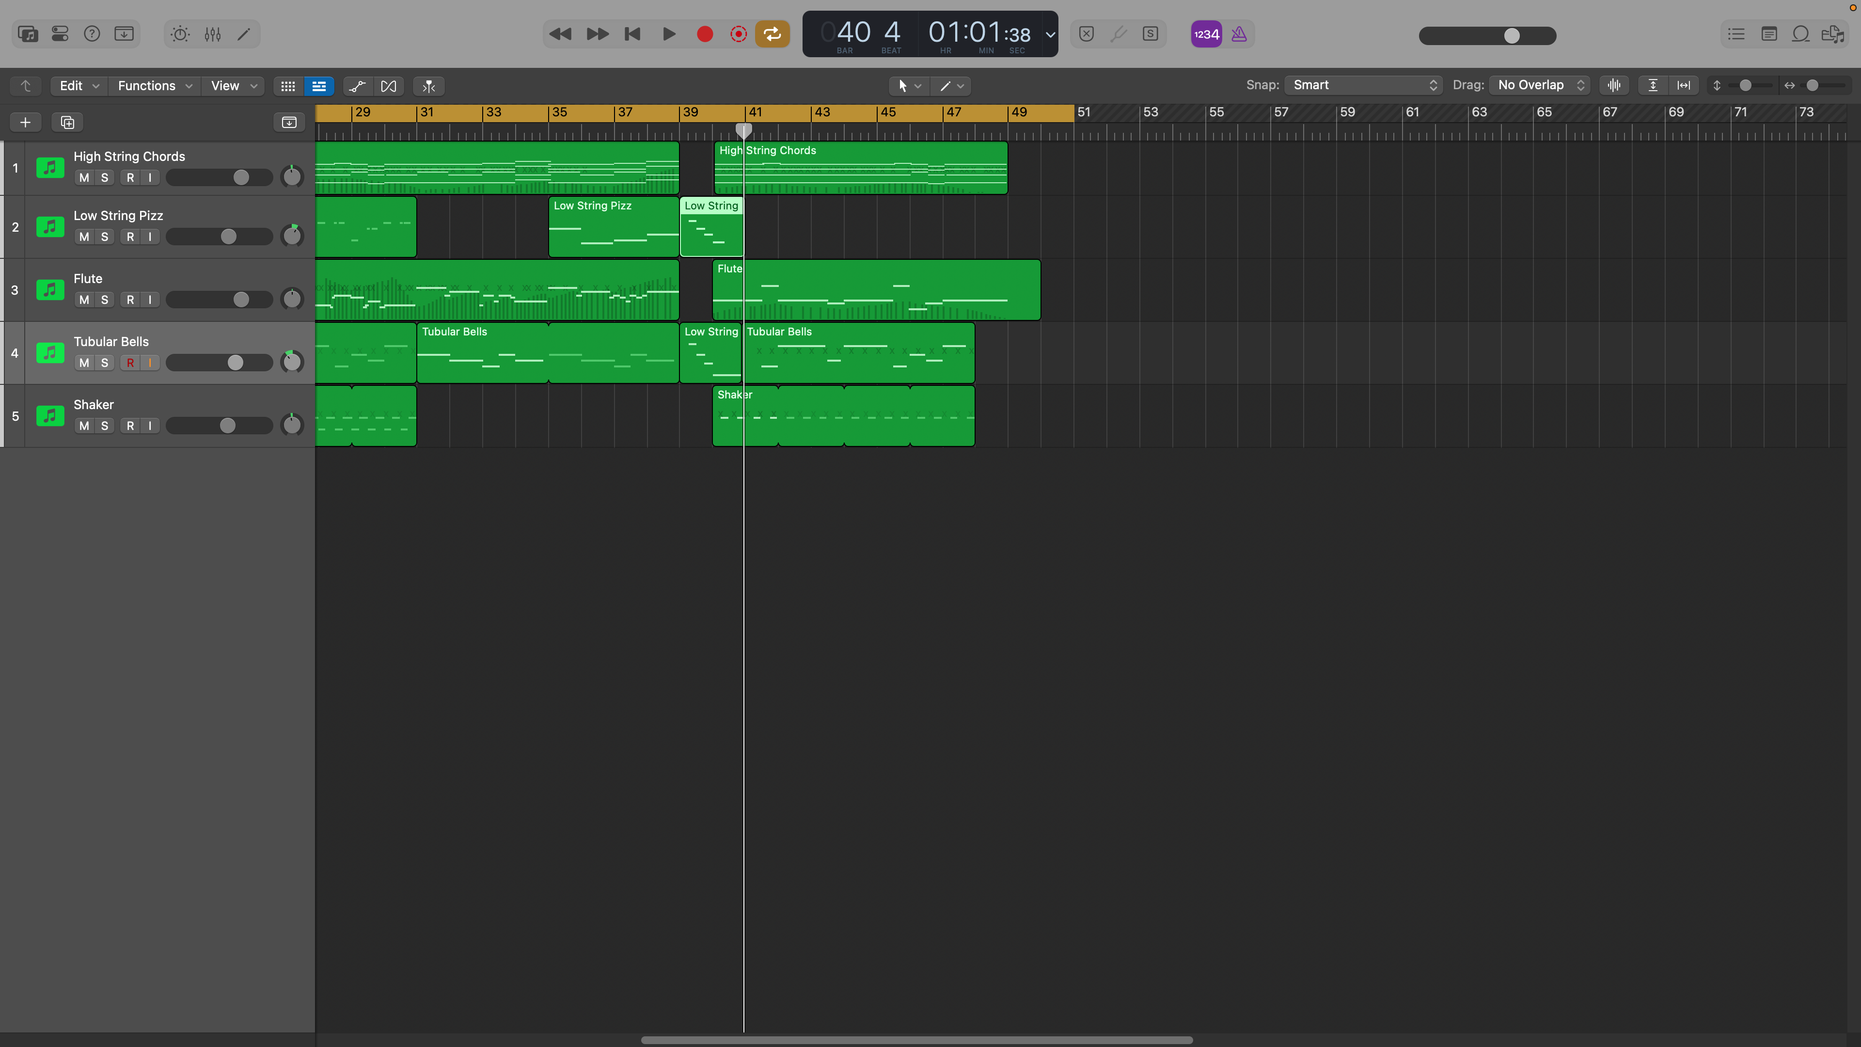The width and height of the screenshot is (1861, 1047).
Task: Show the Inspector panel
Action: 60,34
